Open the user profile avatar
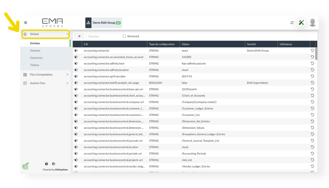Viewport: 329px width, 188px height. pos(313,22)
